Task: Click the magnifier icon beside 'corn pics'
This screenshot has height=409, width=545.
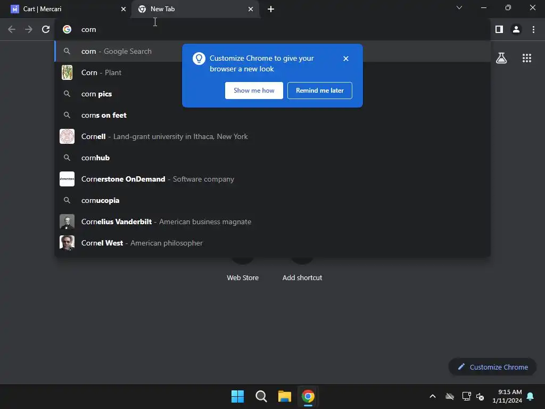Action: (x=67, y=94)
